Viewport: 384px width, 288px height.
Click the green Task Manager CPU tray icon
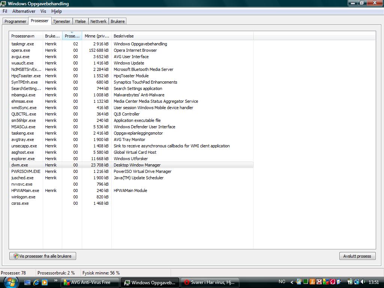click(306, 281)
